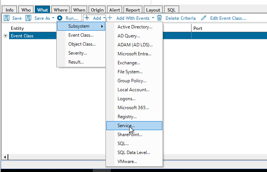The width and height of the screenshot is (267, 172).
Task: Select SharePoint... subsystem
Action: pos(134,135)
